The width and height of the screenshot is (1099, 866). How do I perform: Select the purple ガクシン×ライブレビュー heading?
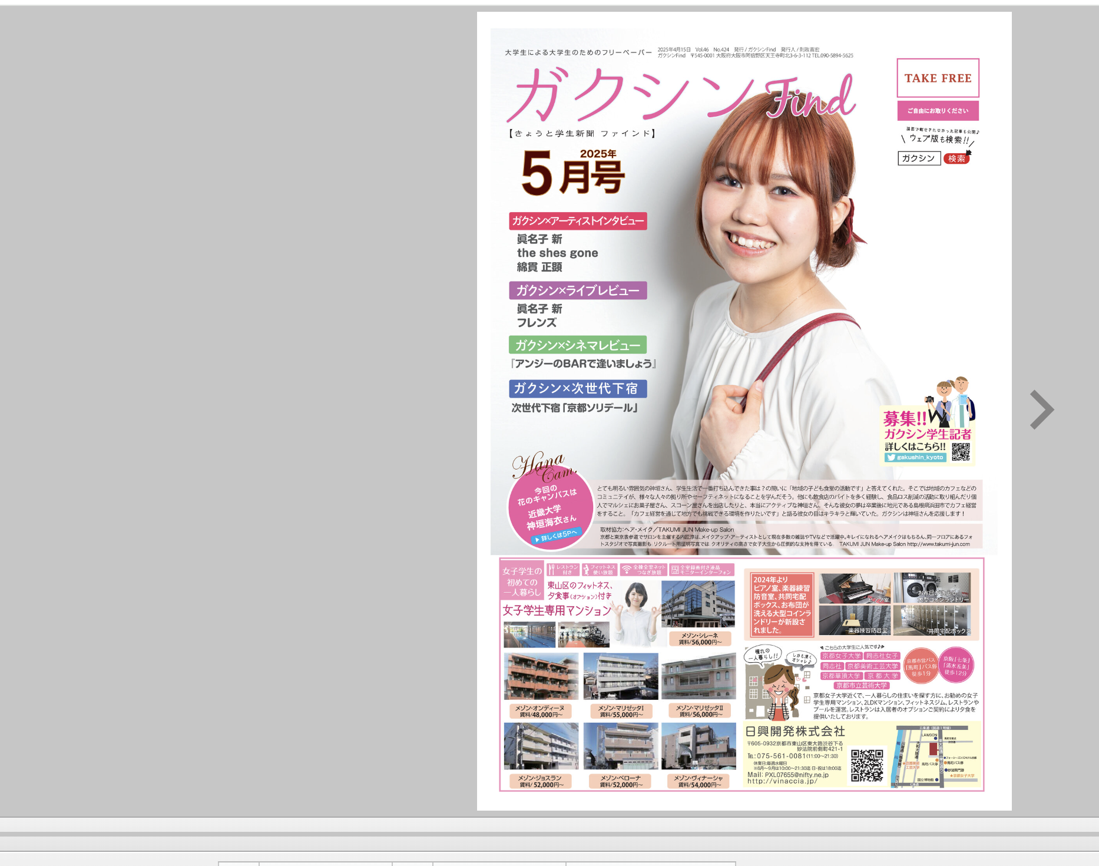pyautogui.click(x=578, y=290)
